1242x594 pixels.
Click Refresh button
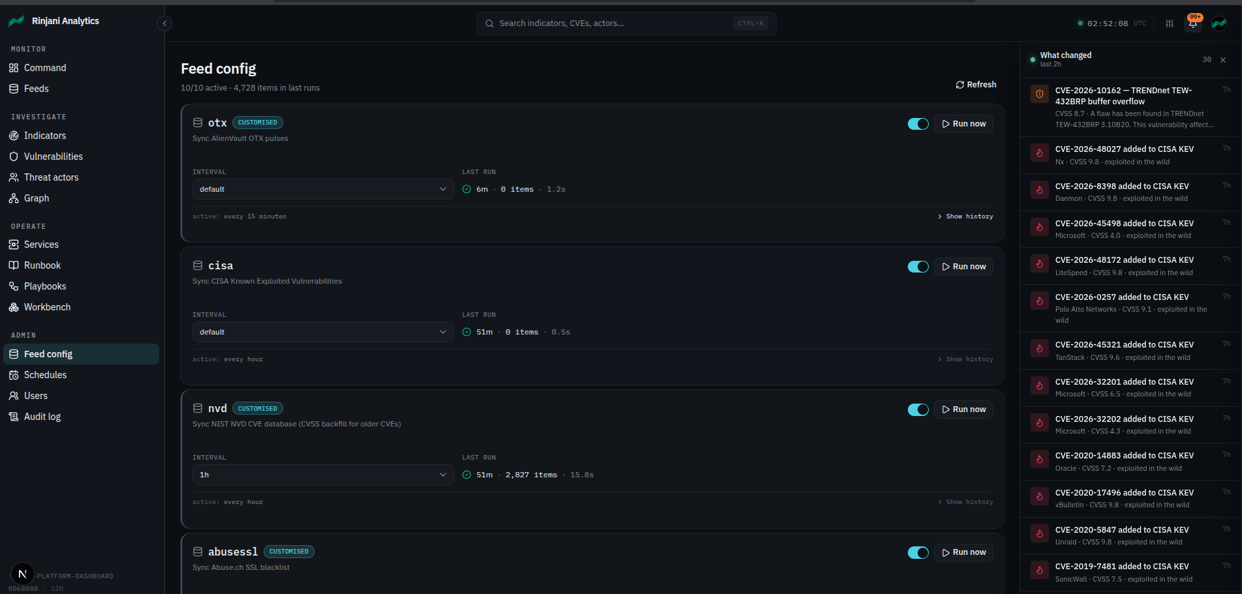976,85
